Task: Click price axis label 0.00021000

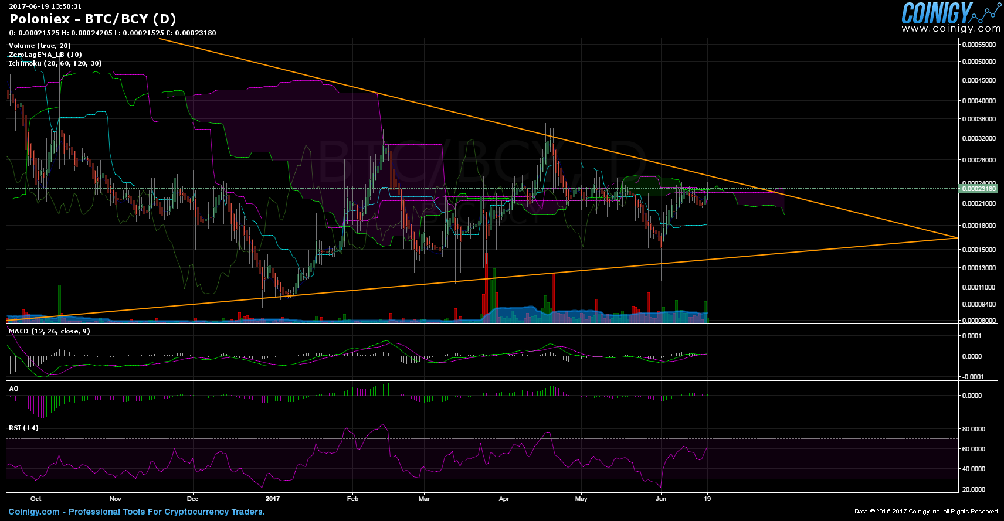Action: coord(979,204)
